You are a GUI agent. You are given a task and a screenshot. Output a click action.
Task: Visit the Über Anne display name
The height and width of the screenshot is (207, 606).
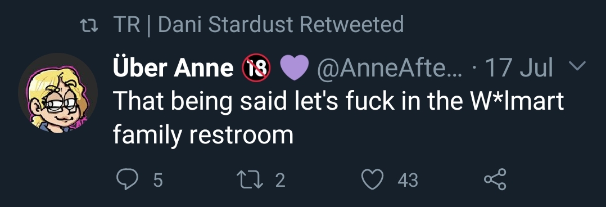pyautogui.click(x=174, y=68)
